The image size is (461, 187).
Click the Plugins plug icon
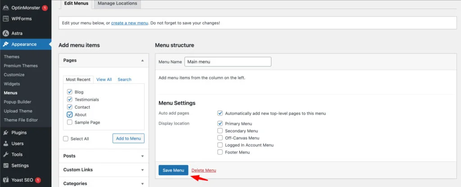tap(5, 133)
